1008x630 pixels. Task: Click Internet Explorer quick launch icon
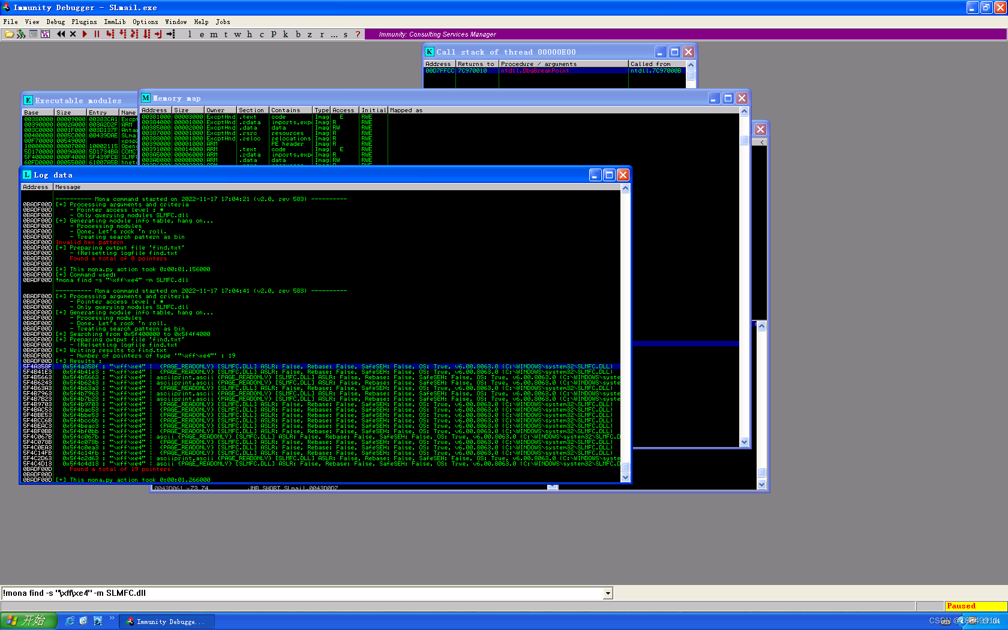pos(70,621)
